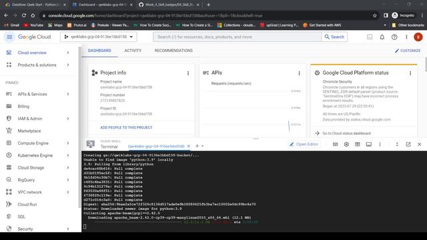Viewport: 427px width, 240px height.
Task: Expand the Cloud overview submenu arrow
Action: [x=68, y=53]
